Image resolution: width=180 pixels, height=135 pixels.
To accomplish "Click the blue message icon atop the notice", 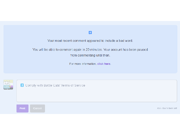I will [90, 33].
